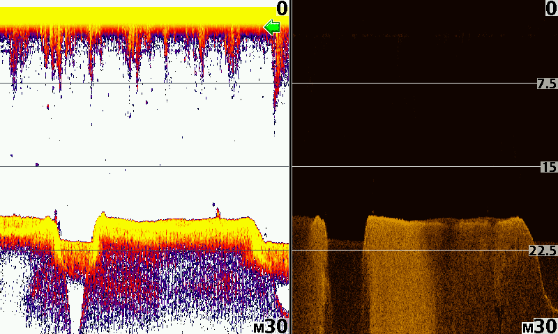
Task: Click the 15 depth scale label
Action: (548, 167)
